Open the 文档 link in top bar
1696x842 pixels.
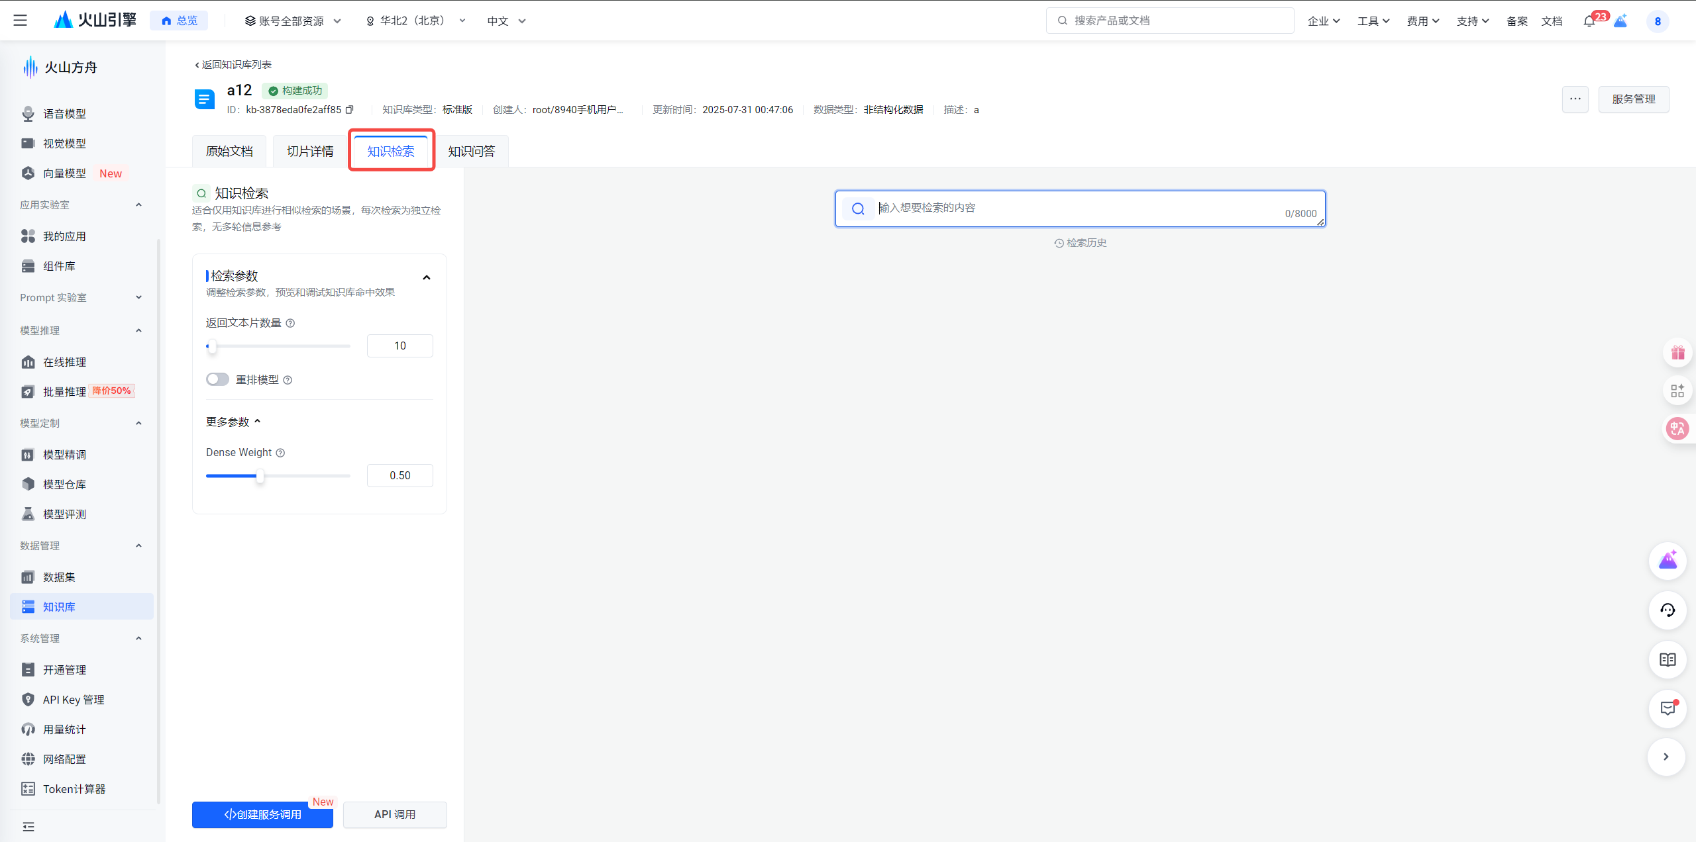pos(1552,21)
